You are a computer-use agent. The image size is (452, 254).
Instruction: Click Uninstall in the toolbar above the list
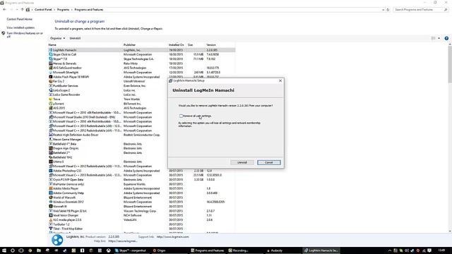[x=75, y=38]
